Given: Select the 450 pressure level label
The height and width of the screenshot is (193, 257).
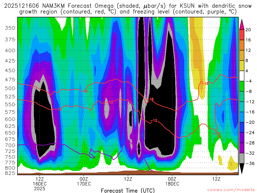Looking at the screenshot, I should pos(10,71).
